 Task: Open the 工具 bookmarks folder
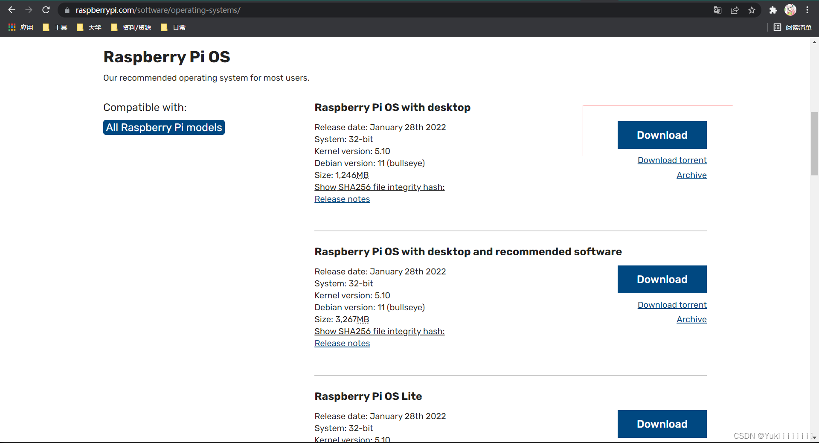[x=55, y=27]
